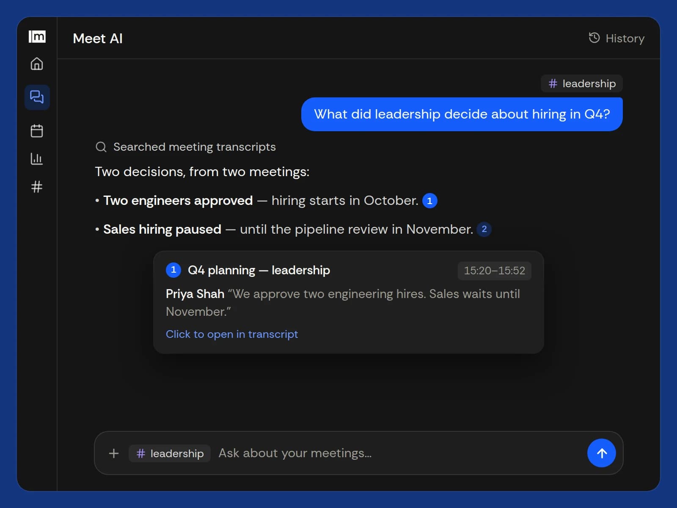This screenshot has width=677, height=508.
Task: Click the app logo in the sidebar
Action: [37, 37]
